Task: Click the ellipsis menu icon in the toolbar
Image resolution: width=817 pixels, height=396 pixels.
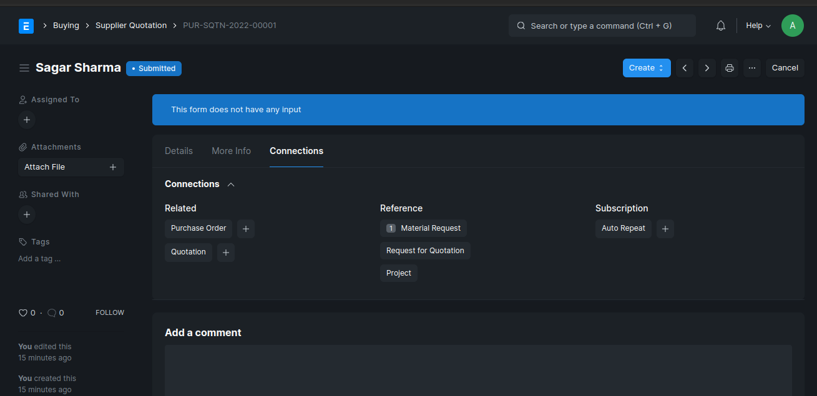Action: [x=751, y=67]
